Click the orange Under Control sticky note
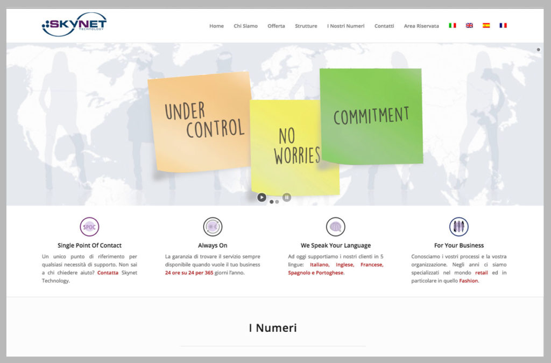 coord(200,122)
